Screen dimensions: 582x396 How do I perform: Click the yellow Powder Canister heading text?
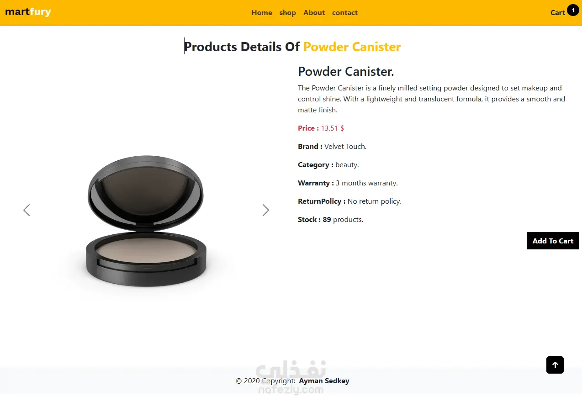(352, 47)
